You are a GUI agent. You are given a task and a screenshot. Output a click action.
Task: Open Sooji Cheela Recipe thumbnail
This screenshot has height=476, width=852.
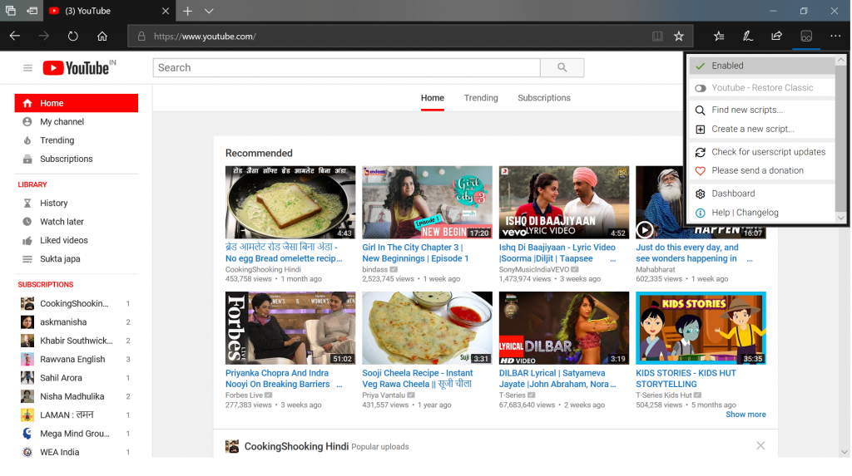427,328
